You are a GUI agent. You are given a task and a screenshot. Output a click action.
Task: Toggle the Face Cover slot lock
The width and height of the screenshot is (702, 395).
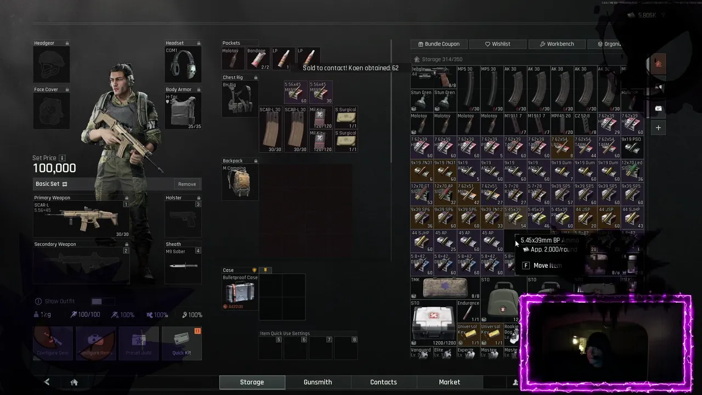tap(67, 89)
